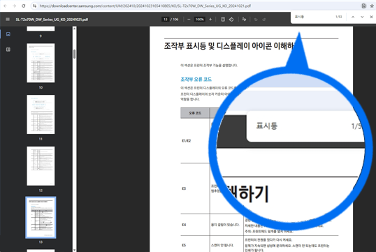Zoom out with the minus button
Viewport: 376px width, 252px height.
189,20
